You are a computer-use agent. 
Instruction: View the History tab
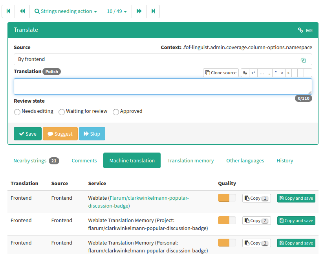285,161
